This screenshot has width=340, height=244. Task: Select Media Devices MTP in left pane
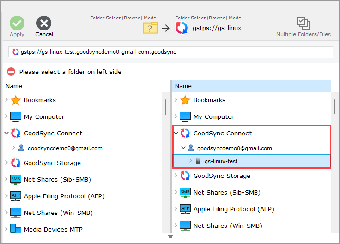point(53,230)
